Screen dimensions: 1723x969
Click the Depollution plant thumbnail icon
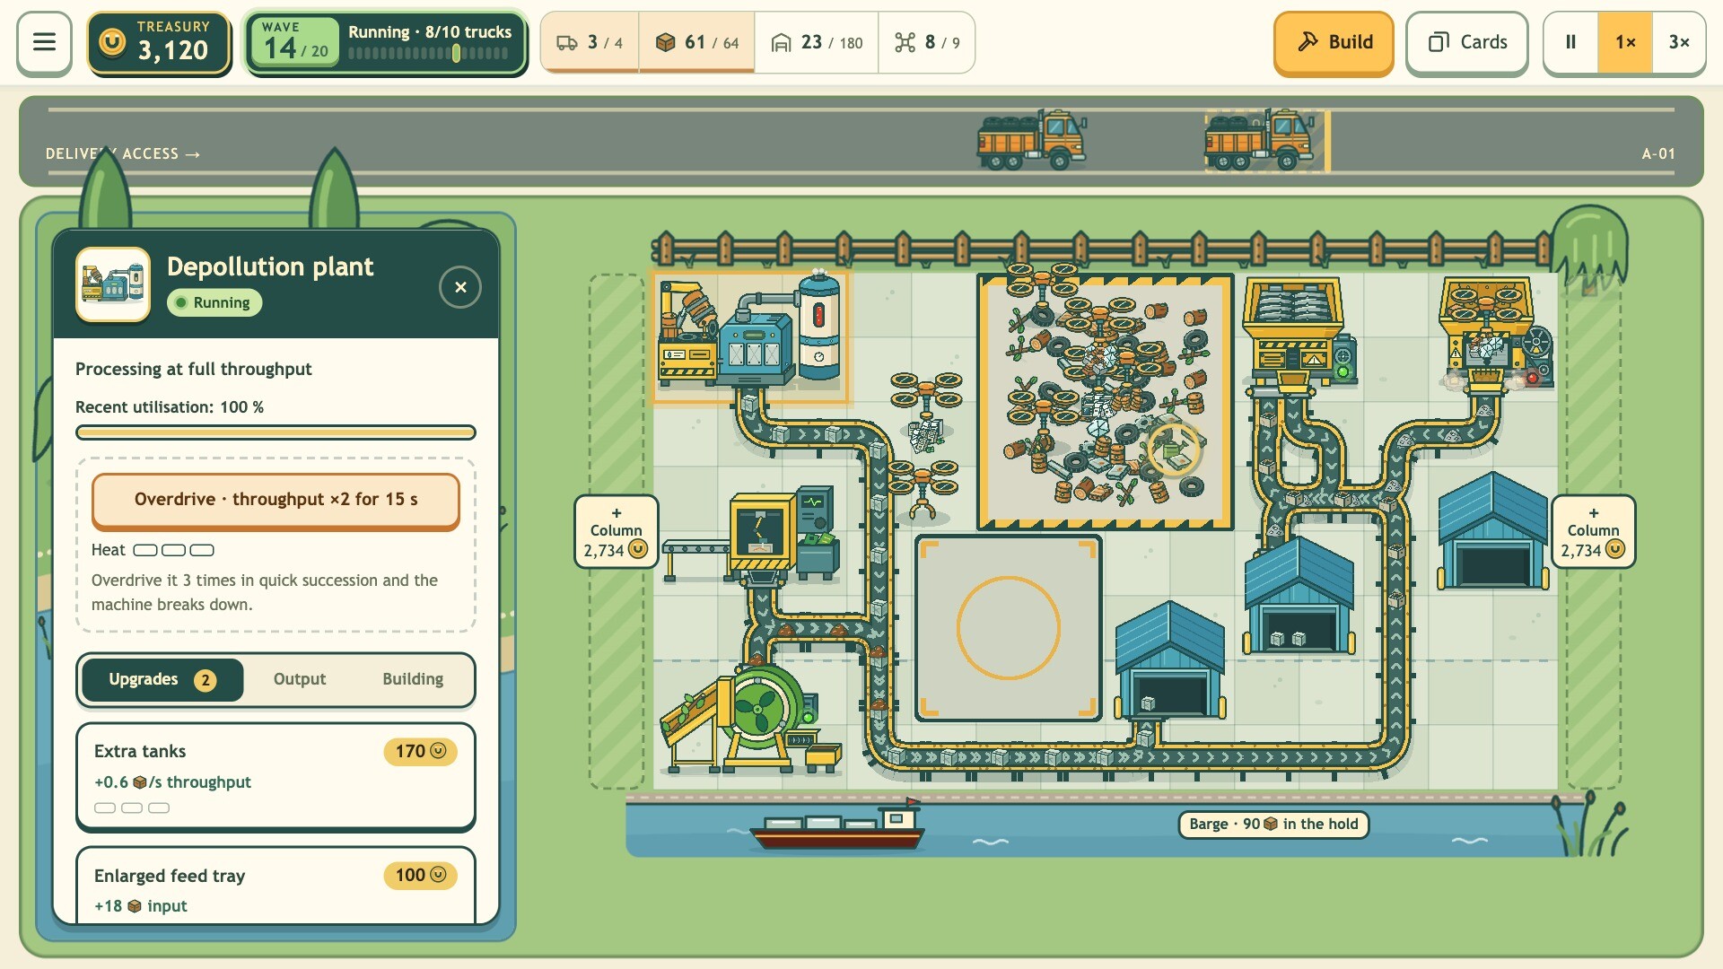[113, 284]
